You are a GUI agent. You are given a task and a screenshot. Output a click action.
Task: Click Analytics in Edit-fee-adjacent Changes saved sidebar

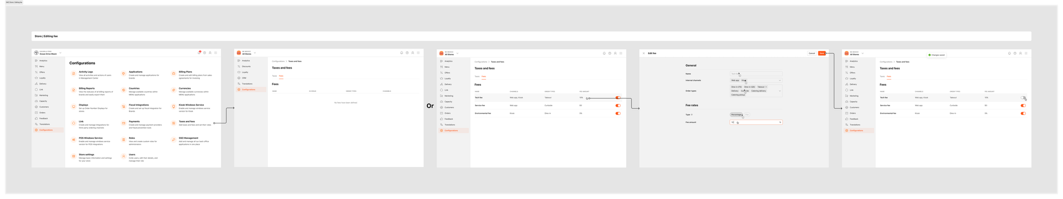pos(854,61)
